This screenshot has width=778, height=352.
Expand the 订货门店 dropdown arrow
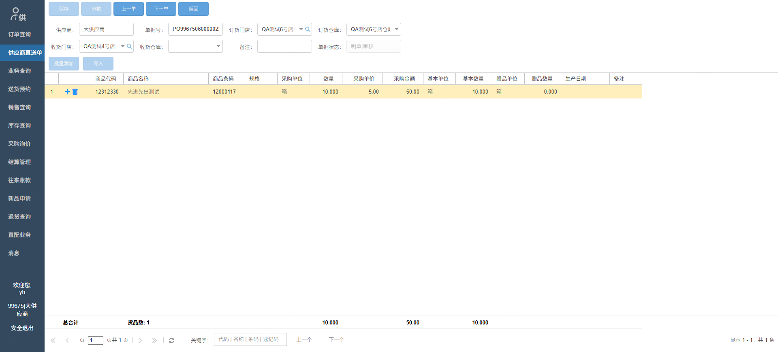tap(301, 29)
